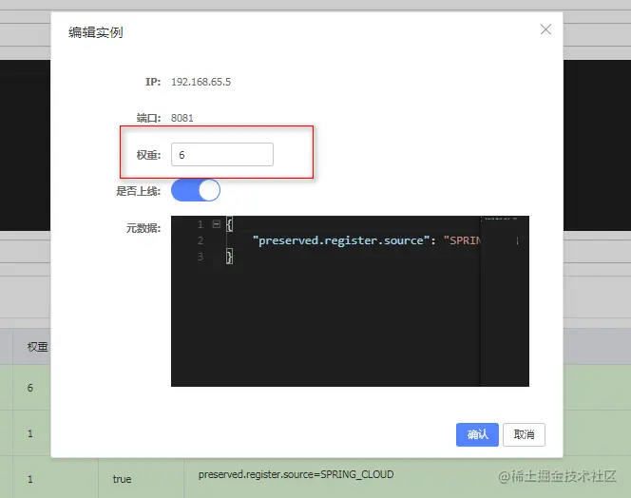Click the 编辑实例 dialog title
This screenshot has height=498, width=631.
(95, 32)
